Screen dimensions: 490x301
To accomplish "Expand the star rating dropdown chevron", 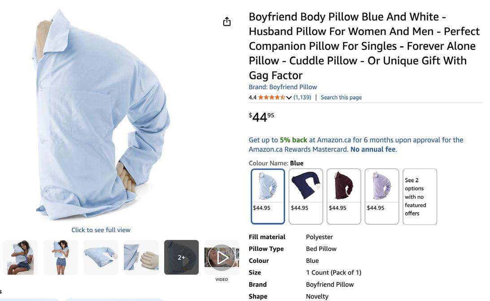I will coord(289,97).
